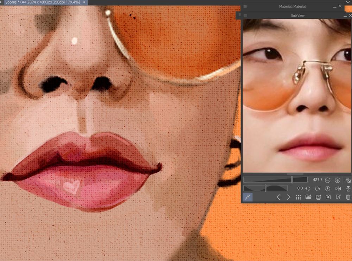Rotate the reference image counterclockwise
Image resolution: width=352 pixels, height=261 pixels.
tap(307, 188)
